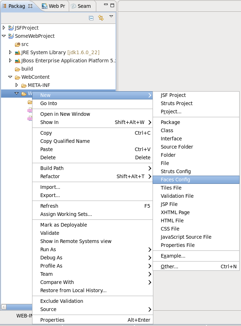Screen dimensions: 241x326
Task: Click the horizontal scrollbar left arrow
Action: pos(4,307)
